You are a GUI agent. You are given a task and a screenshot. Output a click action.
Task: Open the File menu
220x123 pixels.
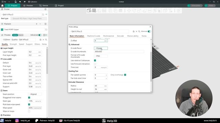coord(4,2)
